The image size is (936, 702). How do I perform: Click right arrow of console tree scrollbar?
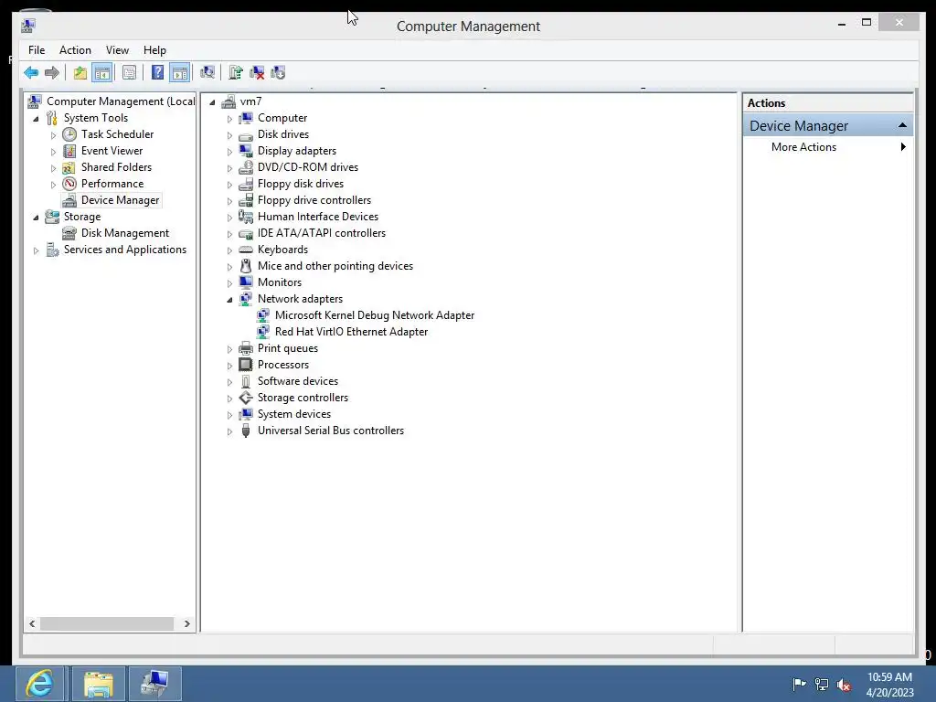pyautogui.click(x=186, y=623)
